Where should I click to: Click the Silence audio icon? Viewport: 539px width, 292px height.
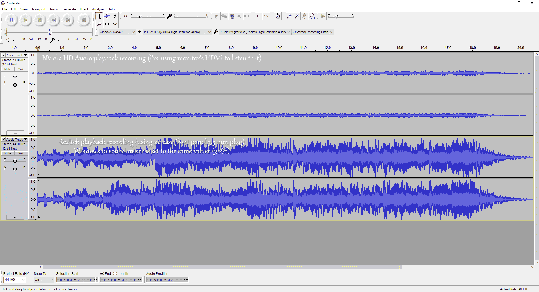click(x=247, y=16)
